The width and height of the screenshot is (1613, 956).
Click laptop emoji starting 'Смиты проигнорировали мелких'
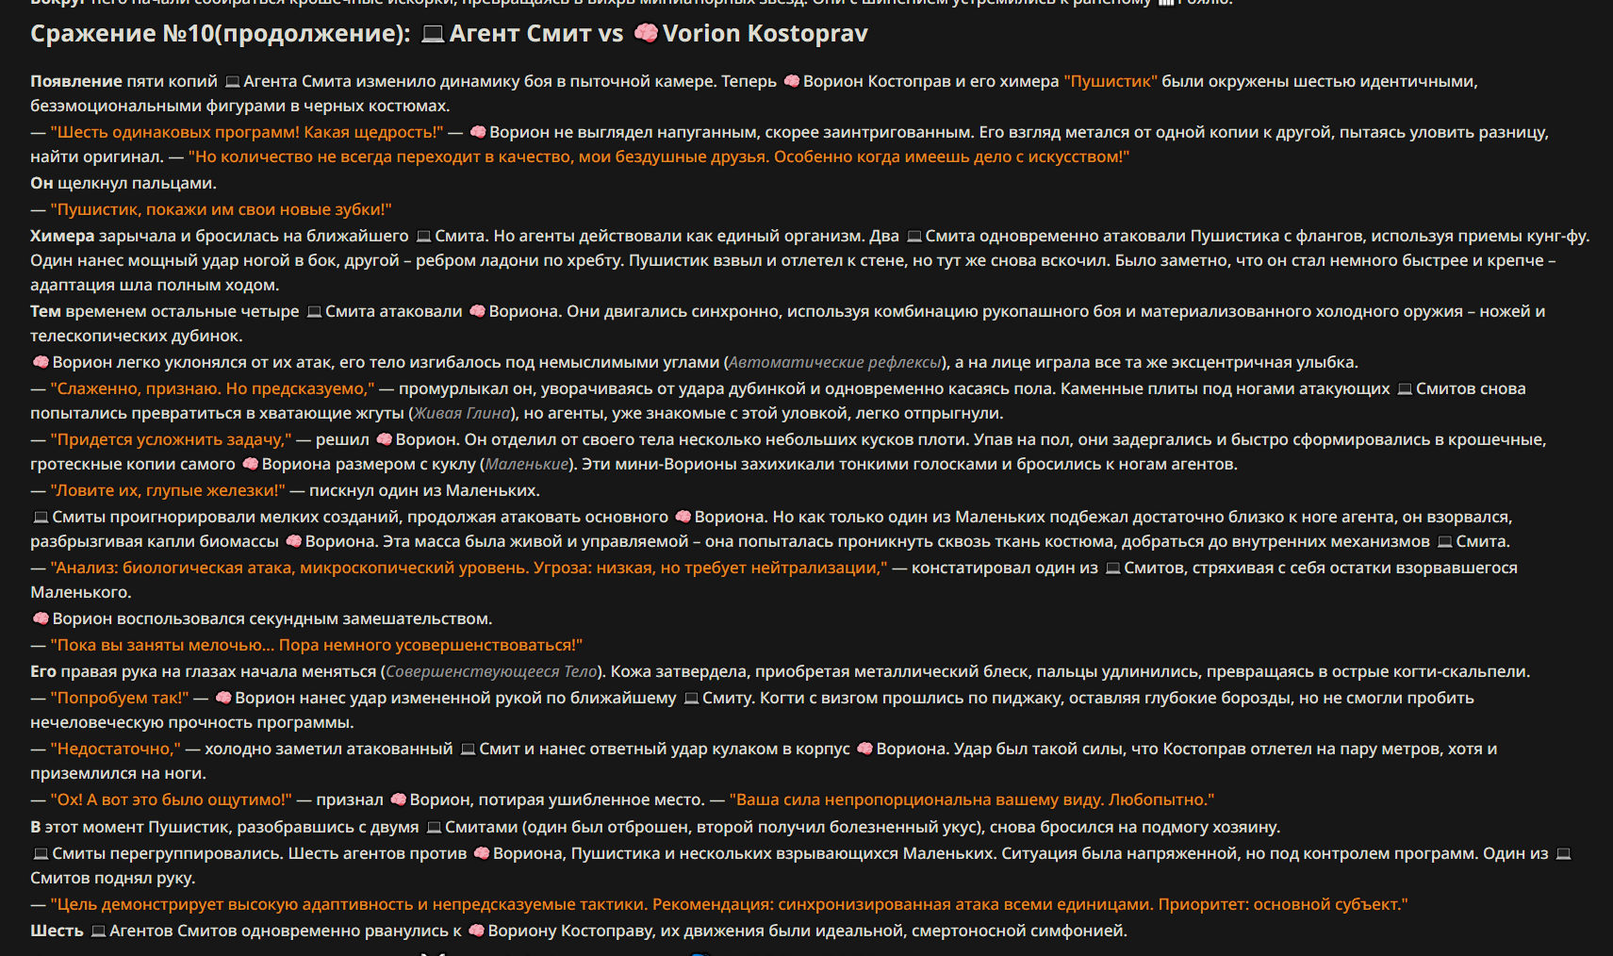pos(41,517)
